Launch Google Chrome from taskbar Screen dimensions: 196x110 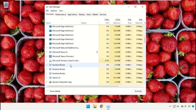[102, 106]
